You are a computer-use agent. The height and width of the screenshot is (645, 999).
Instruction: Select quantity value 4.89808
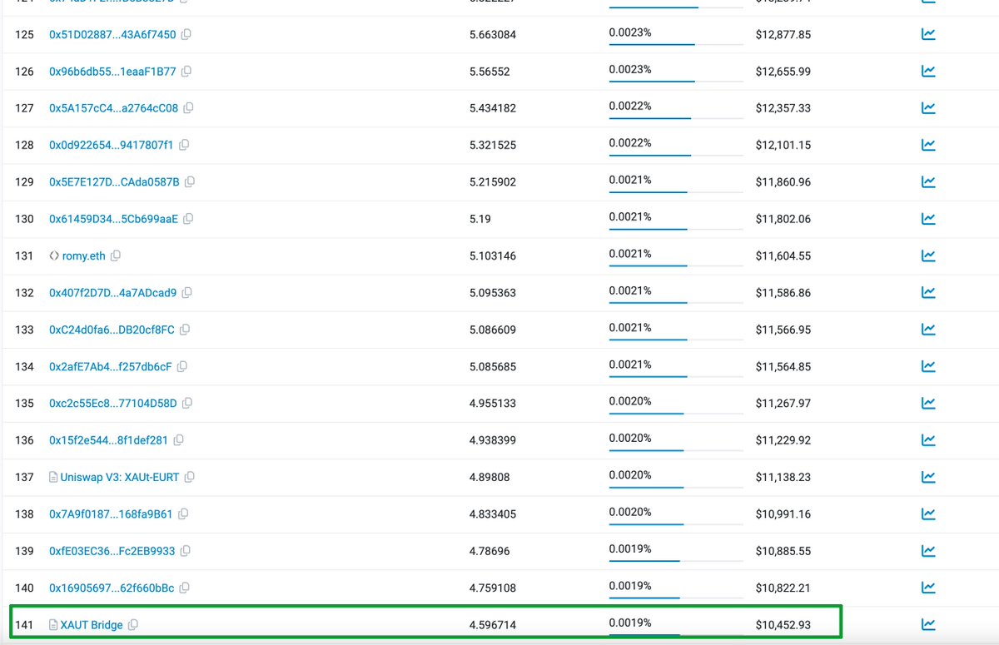pos(490,477)
